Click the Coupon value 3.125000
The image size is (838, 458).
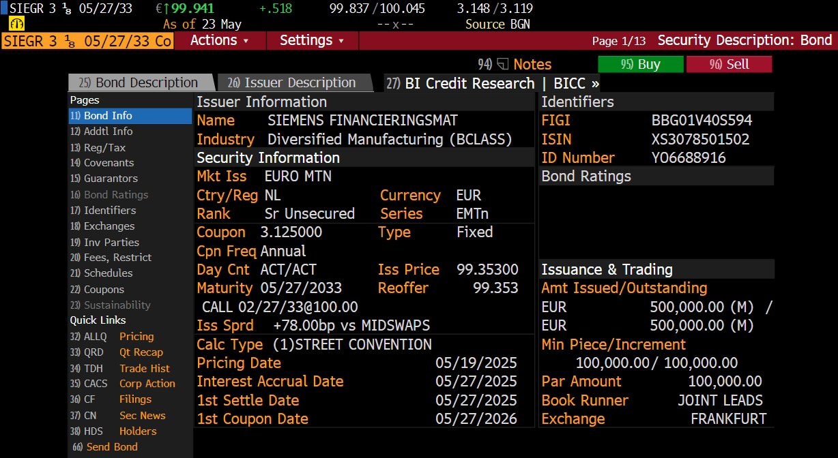[291, 232]
